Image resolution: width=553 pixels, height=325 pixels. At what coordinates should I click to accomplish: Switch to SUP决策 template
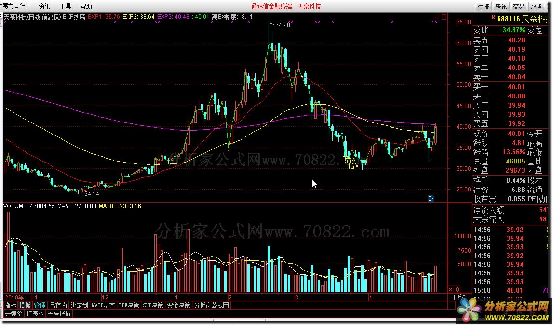tap(153, 305)
